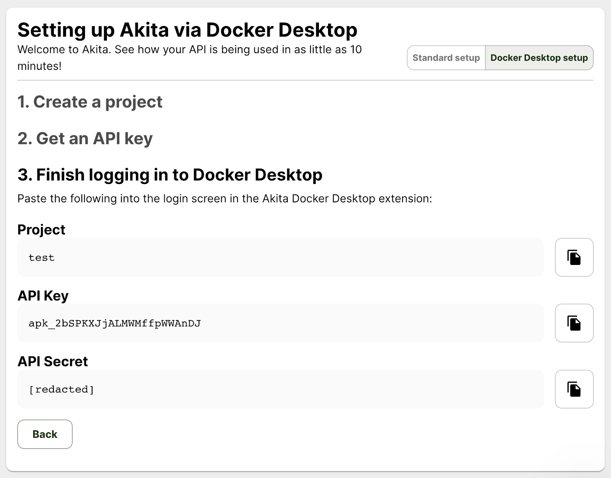This screenshot has width=611, height=478.
Task: Click the "Welcome to Akita" intro text
Action: pyautogui.click(x=189, y=50)
